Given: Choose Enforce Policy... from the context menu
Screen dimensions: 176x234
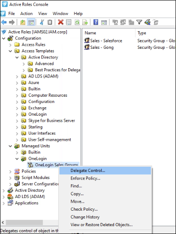Looking at the screenshot, I should click(105, 178).
